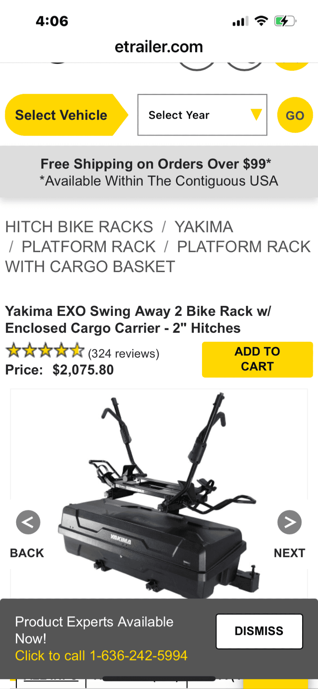Open the 324 reviews link

point(124,353)
